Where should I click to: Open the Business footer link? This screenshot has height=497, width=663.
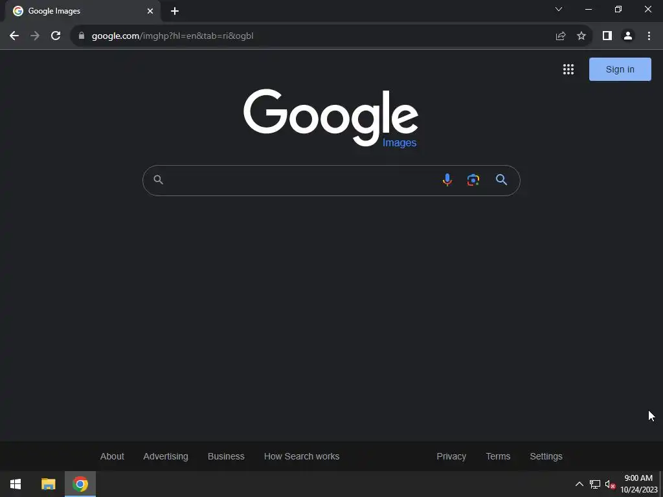pyautogui.click(x=226, y=456)
